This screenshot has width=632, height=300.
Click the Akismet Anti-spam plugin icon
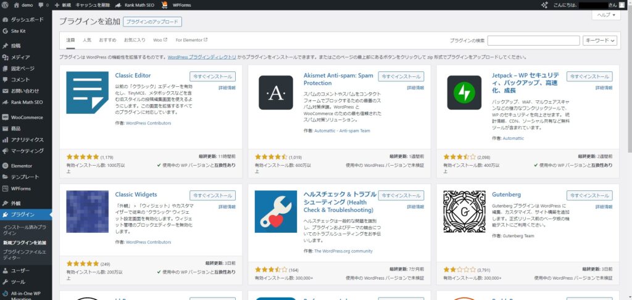click(x=275, y=93)
